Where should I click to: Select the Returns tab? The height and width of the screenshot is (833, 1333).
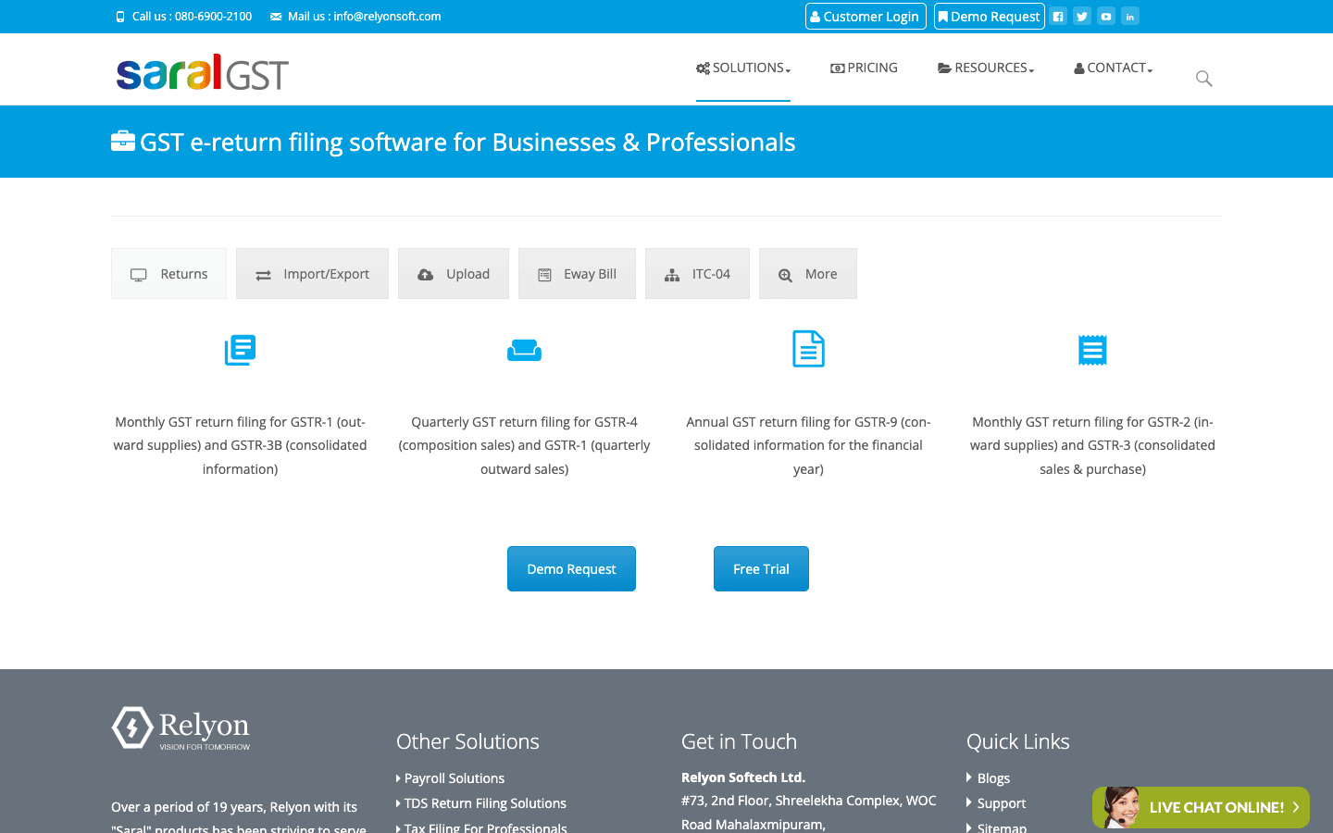168,274
